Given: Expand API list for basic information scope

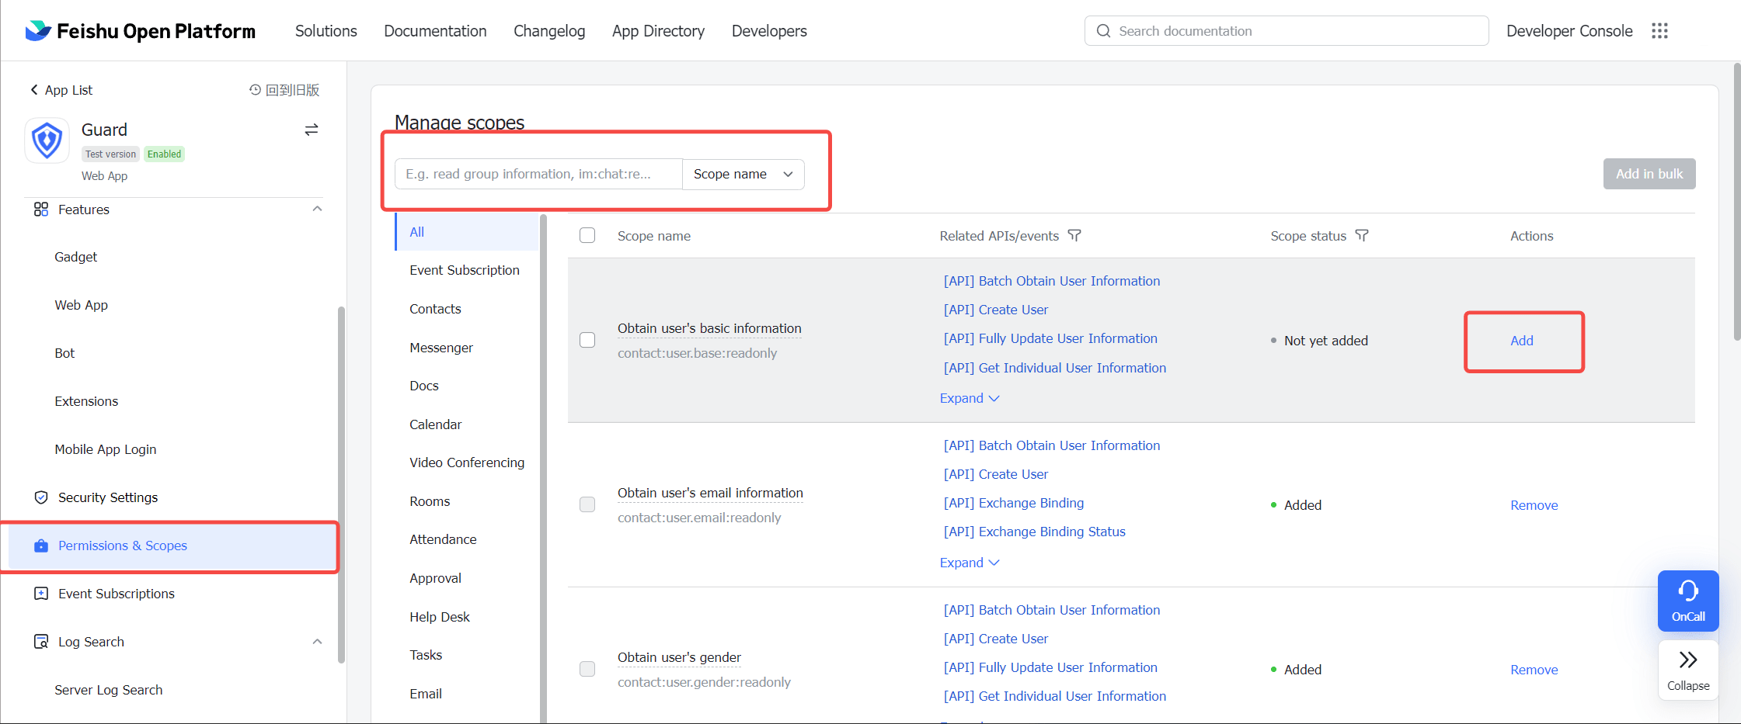Looking at the screenshot, I should 969,398.
